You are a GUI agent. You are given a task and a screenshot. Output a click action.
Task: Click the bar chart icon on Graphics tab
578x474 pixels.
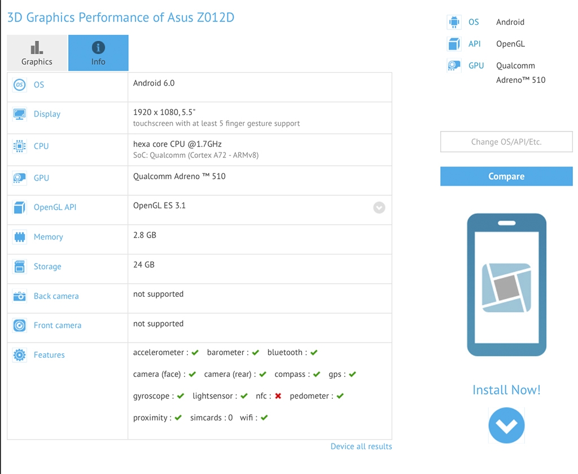pyautogui.click(x=37, y=47)
